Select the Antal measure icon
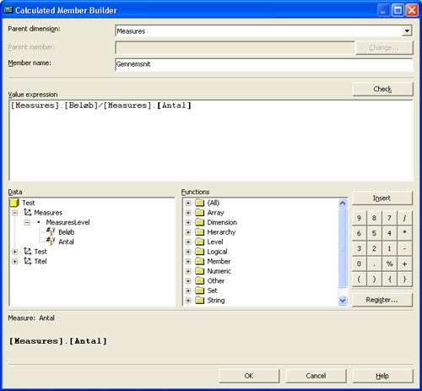 pyautogui.click(x=51, y=242)
